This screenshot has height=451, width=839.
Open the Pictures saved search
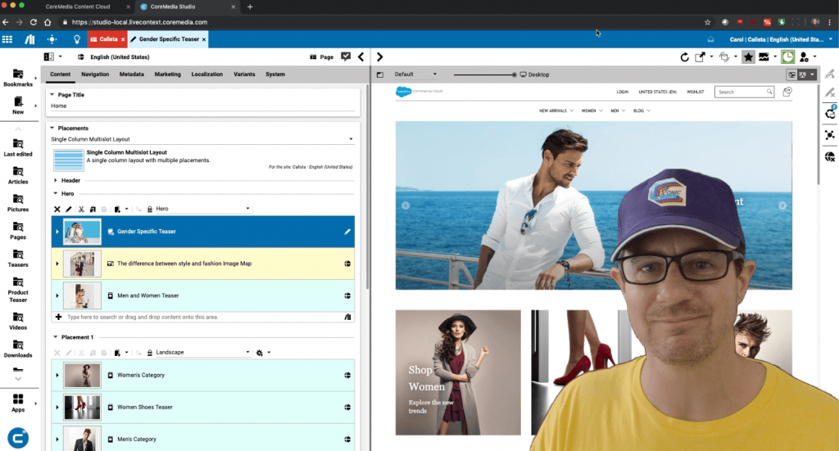coord(18,203)
